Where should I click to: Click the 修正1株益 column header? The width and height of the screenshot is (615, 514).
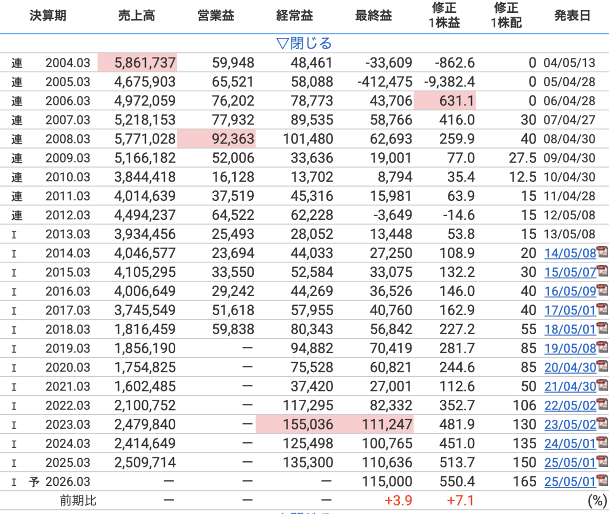[x=444, y=15]
